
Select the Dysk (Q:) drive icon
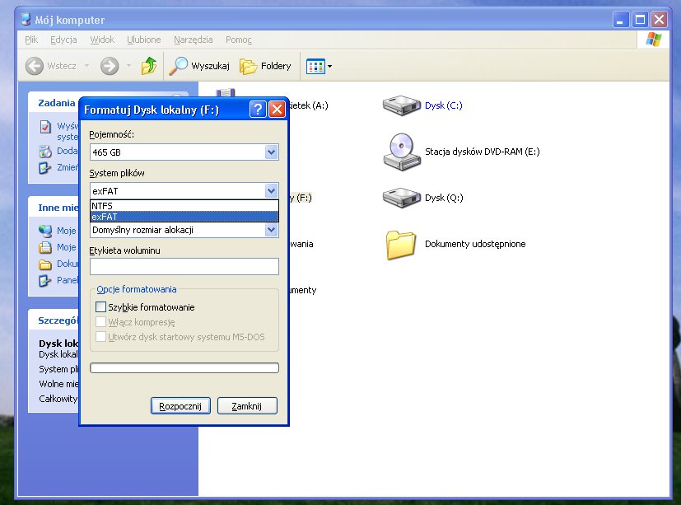tap(401, 198)
